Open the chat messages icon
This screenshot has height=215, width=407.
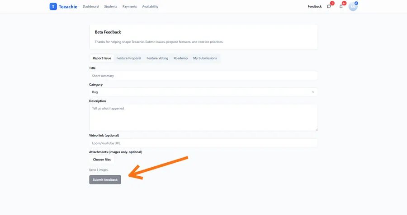pyautogui.click(x=329, y=7)
